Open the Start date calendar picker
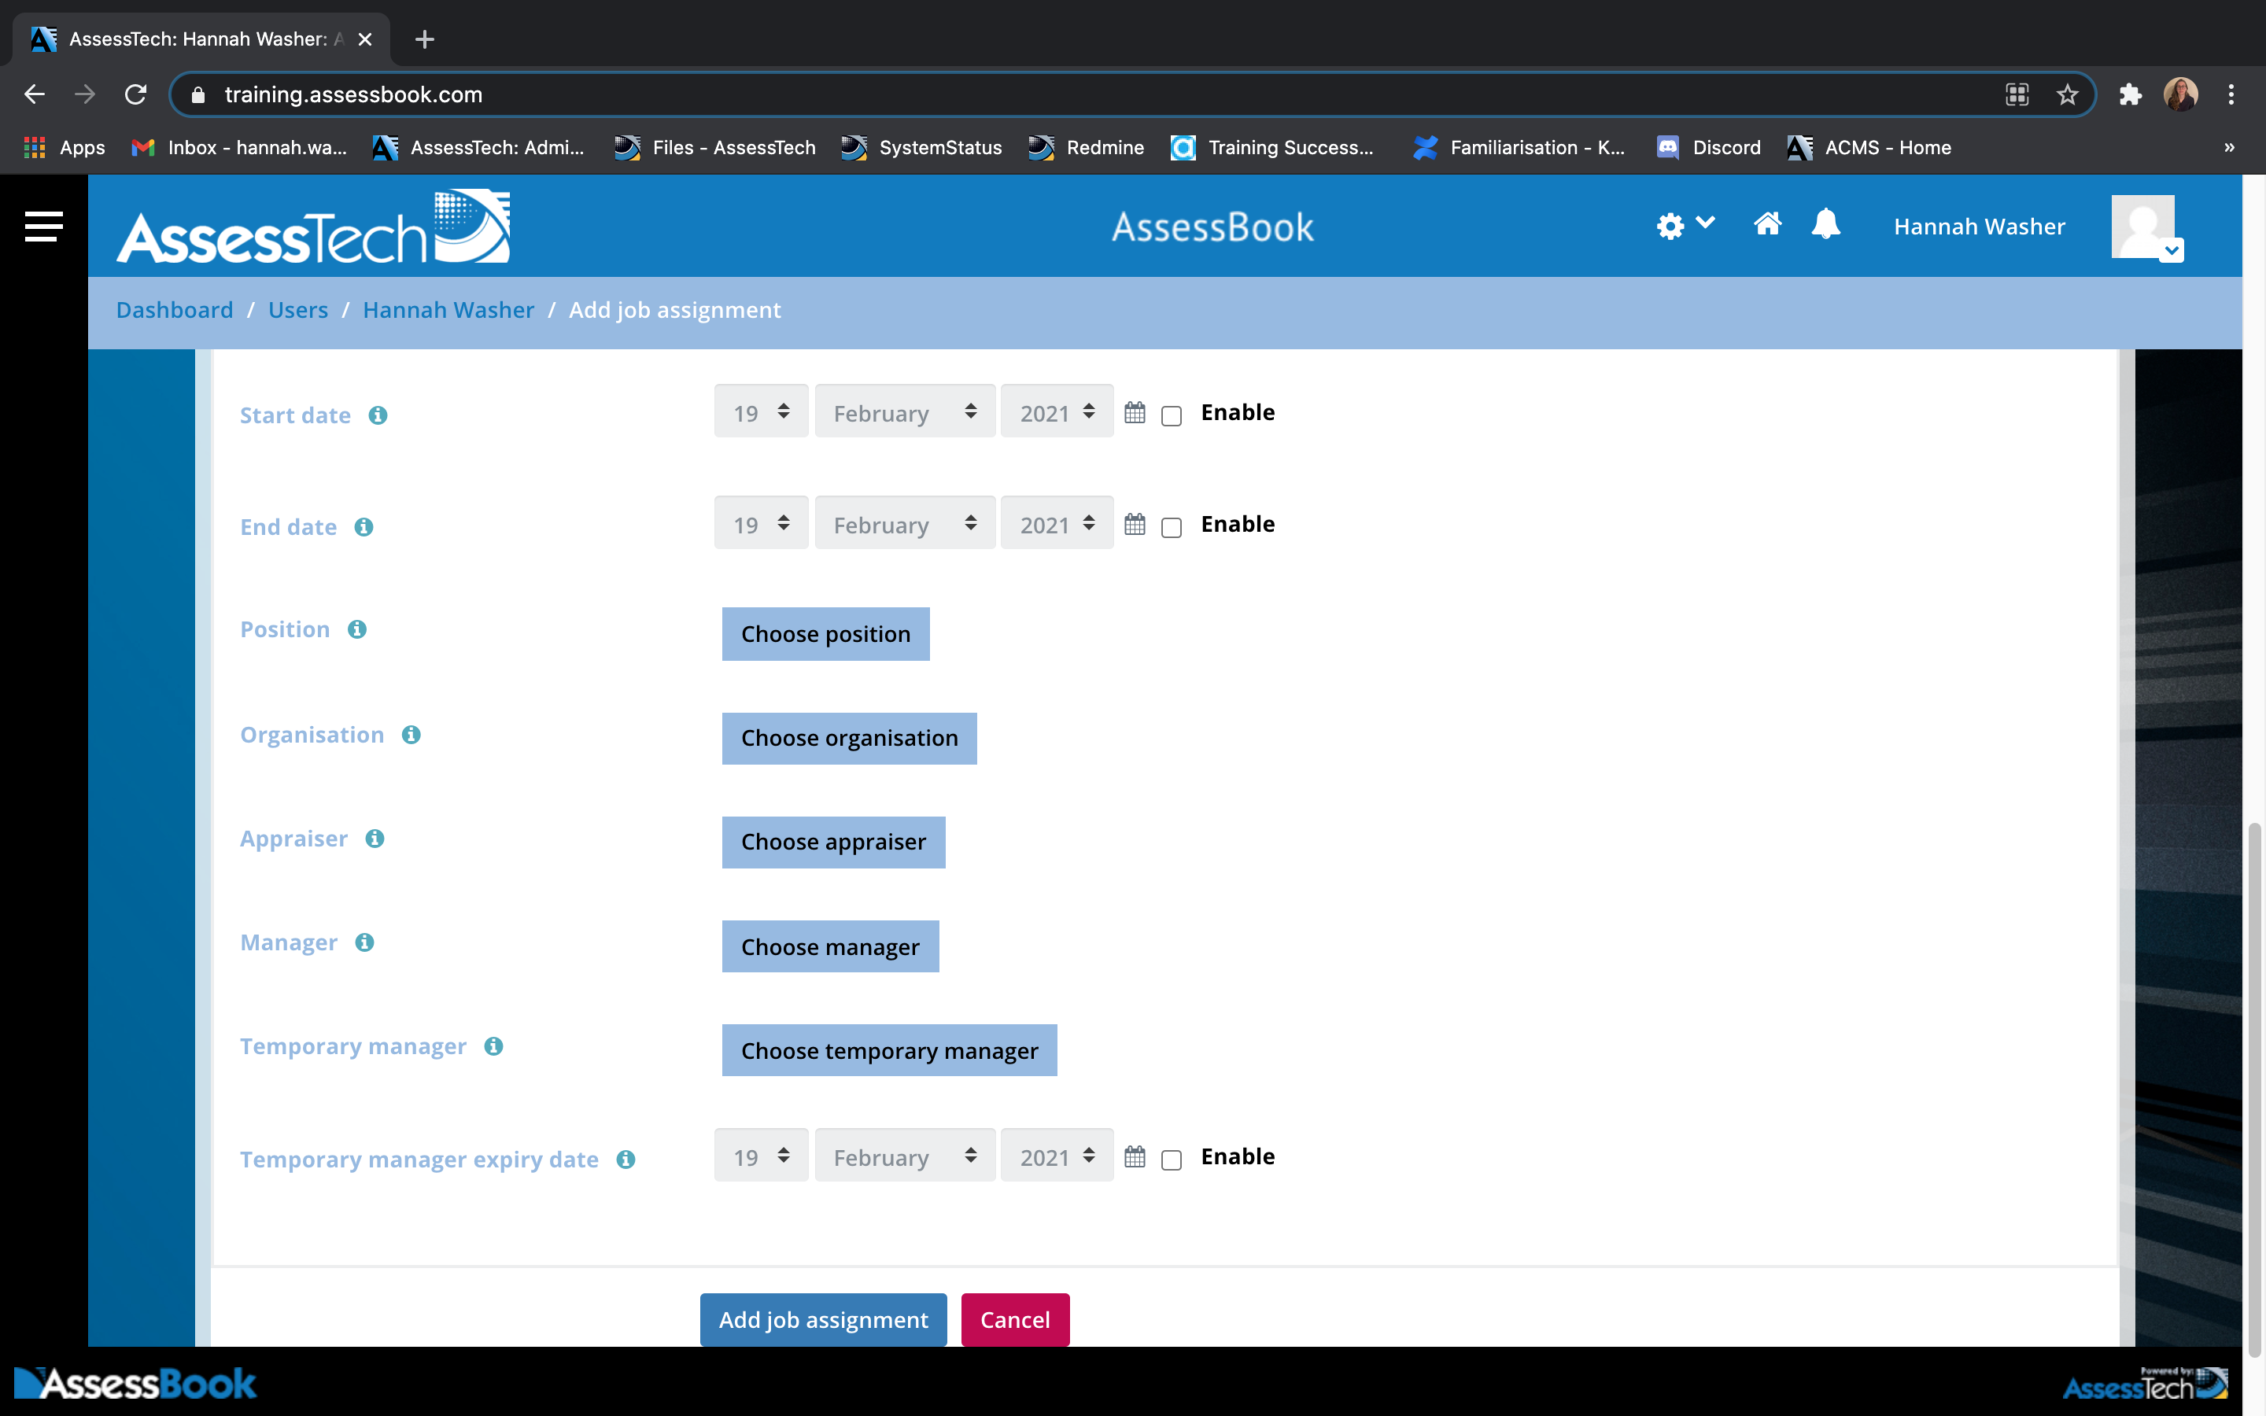Screen dimensions: 2266x1416 tap(1135, 412)
